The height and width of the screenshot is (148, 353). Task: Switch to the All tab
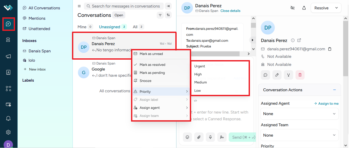pos(138,27)
